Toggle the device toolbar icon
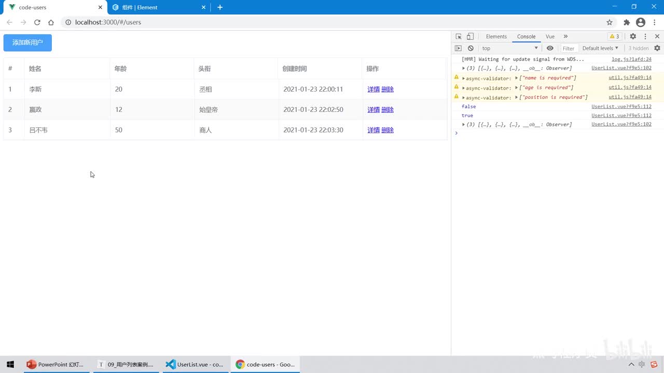This screenshot has width=664, height=373. [470, 36]
